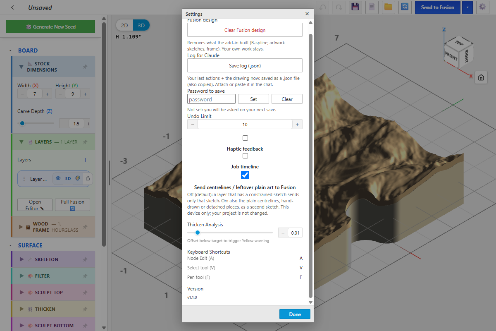Click the redo arrow in the top toolbar
Image resolution: width=496 pixels, height=331 pixels.
(x=339, y=7)
